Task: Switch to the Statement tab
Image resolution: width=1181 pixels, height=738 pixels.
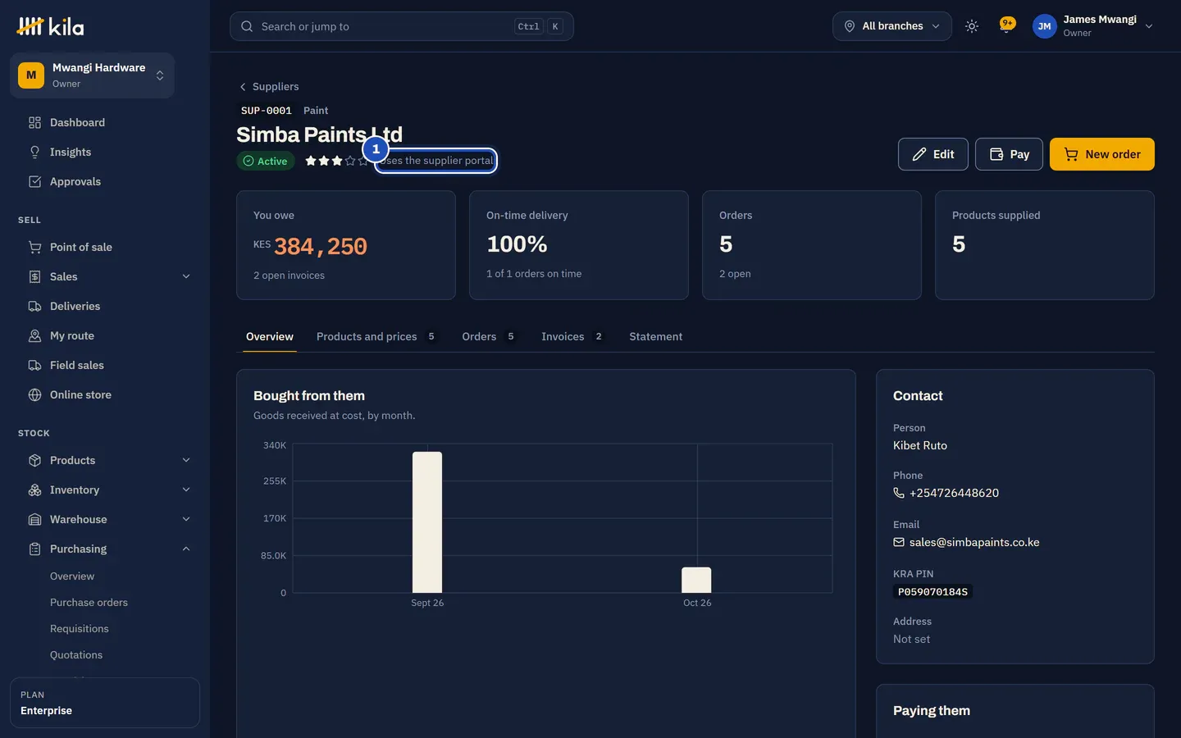Action: 655,336
